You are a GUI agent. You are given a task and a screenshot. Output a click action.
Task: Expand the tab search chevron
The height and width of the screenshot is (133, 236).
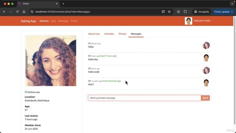point(232,4)
